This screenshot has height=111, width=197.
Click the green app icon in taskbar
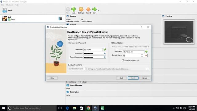[x=103, y=108]
